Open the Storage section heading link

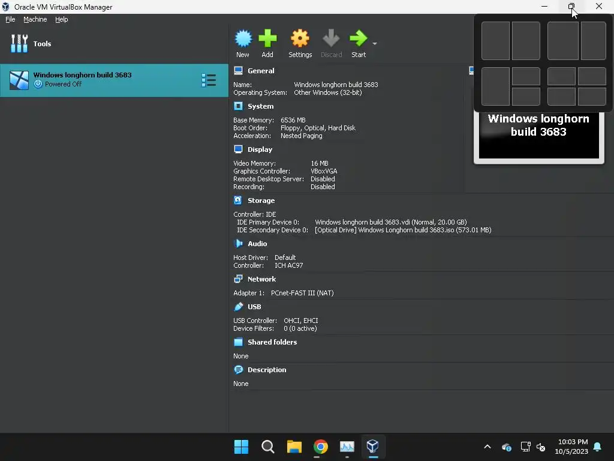261,200
